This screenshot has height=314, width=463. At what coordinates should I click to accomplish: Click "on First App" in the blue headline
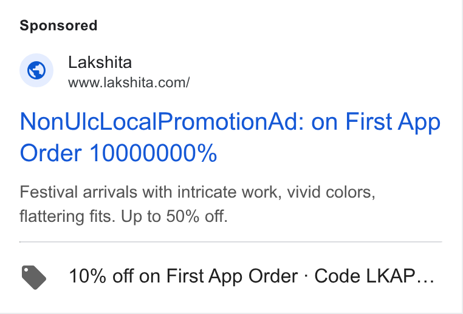[x=376, y=122]
